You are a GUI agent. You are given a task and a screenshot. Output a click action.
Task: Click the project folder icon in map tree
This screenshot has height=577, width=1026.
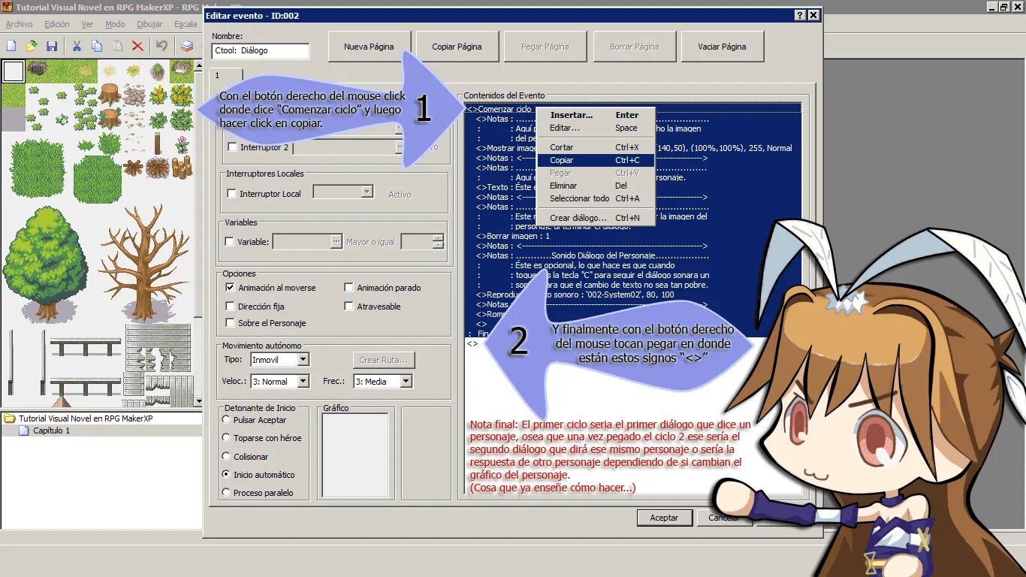pyautogui.click(x=9, y=418)
